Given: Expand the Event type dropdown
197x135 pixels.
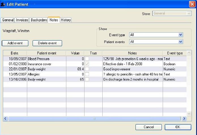Looking at the screenshot, I should pos(181,35).
